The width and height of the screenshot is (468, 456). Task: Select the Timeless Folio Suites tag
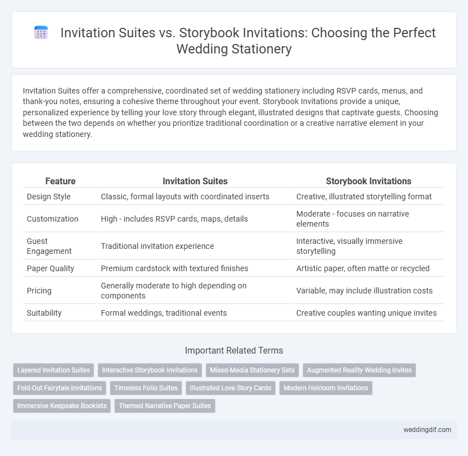pyautogui.click(x=146, y=388)
